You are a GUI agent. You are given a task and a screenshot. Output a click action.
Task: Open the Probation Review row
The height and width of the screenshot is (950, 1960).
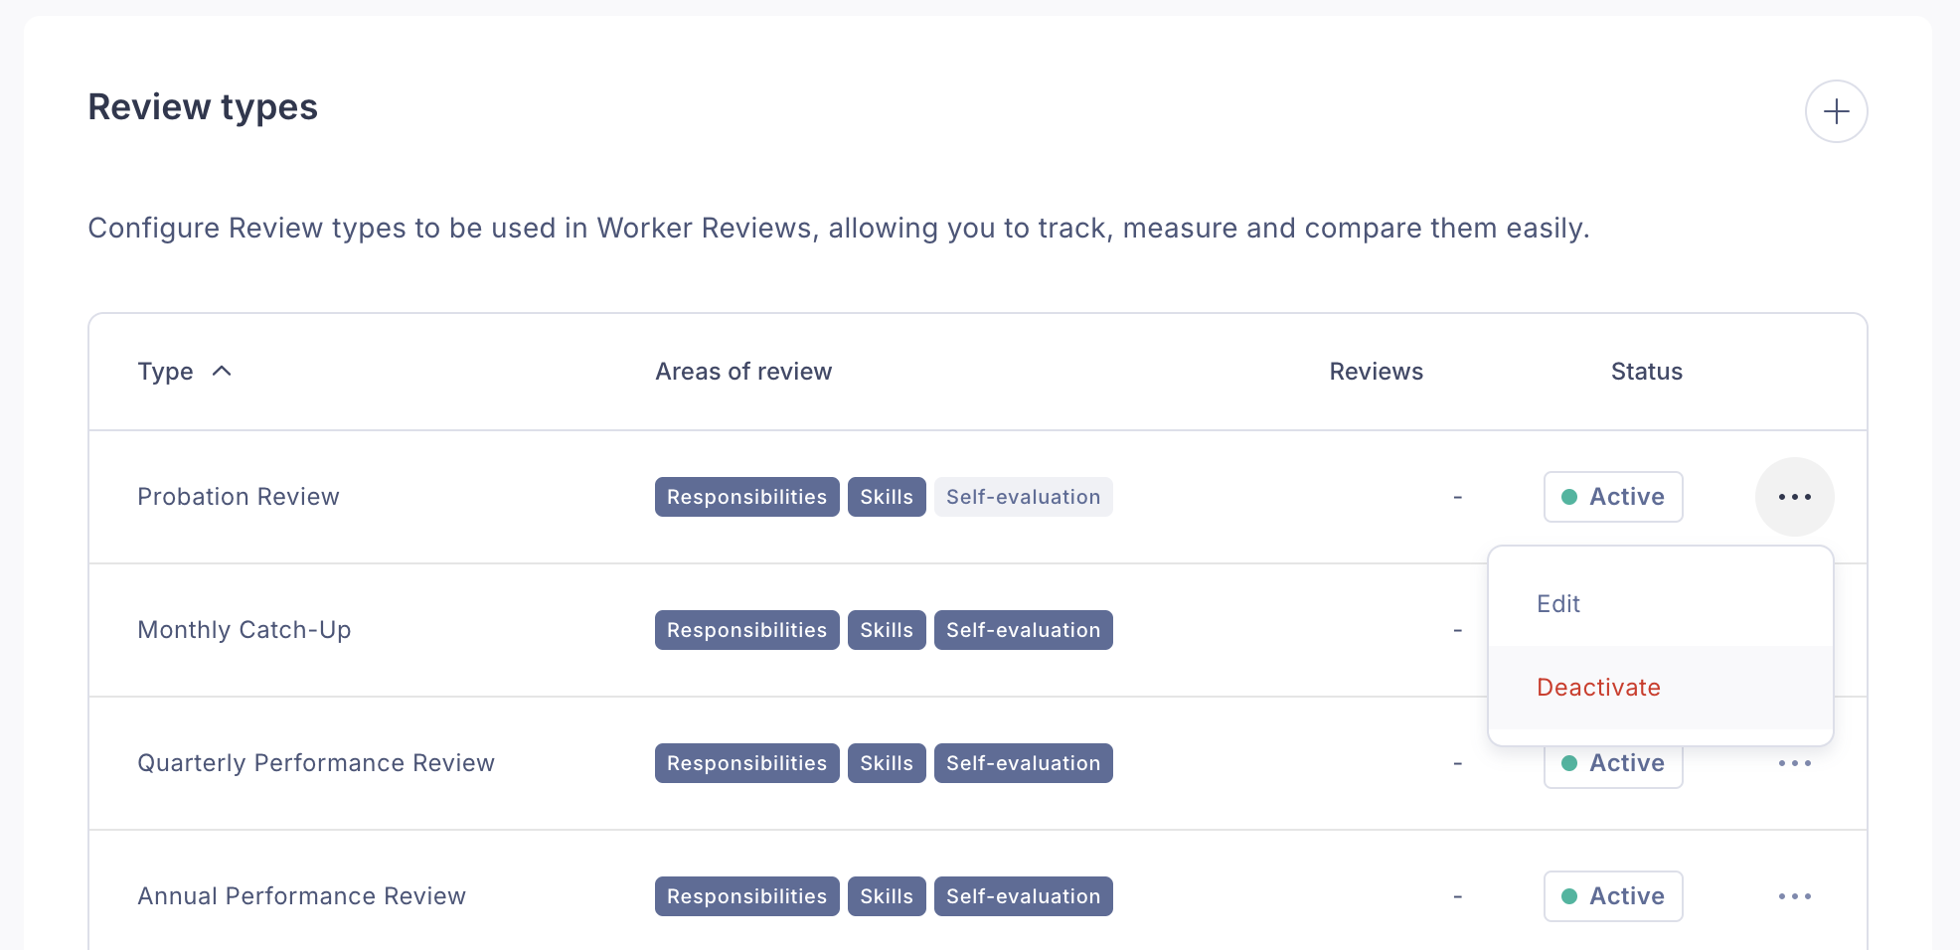[x=239, y=497]
